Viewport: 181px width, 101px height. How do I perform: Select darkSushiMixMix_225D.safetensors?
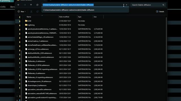40,53
